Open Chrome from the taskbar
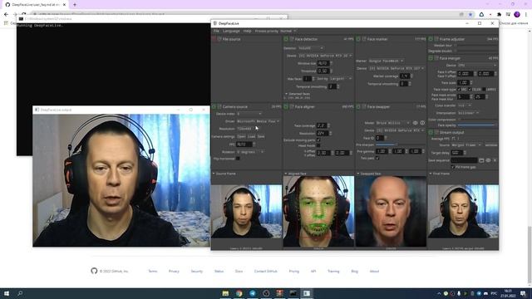 pos(239,293)
